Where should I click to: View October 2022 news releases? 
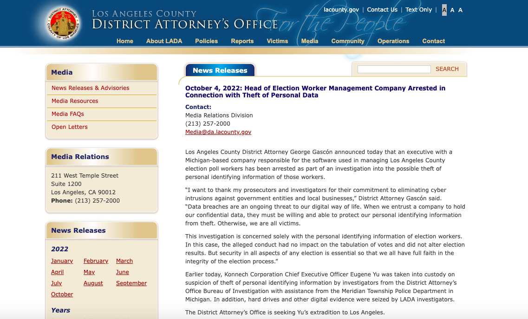click(62, 294)
